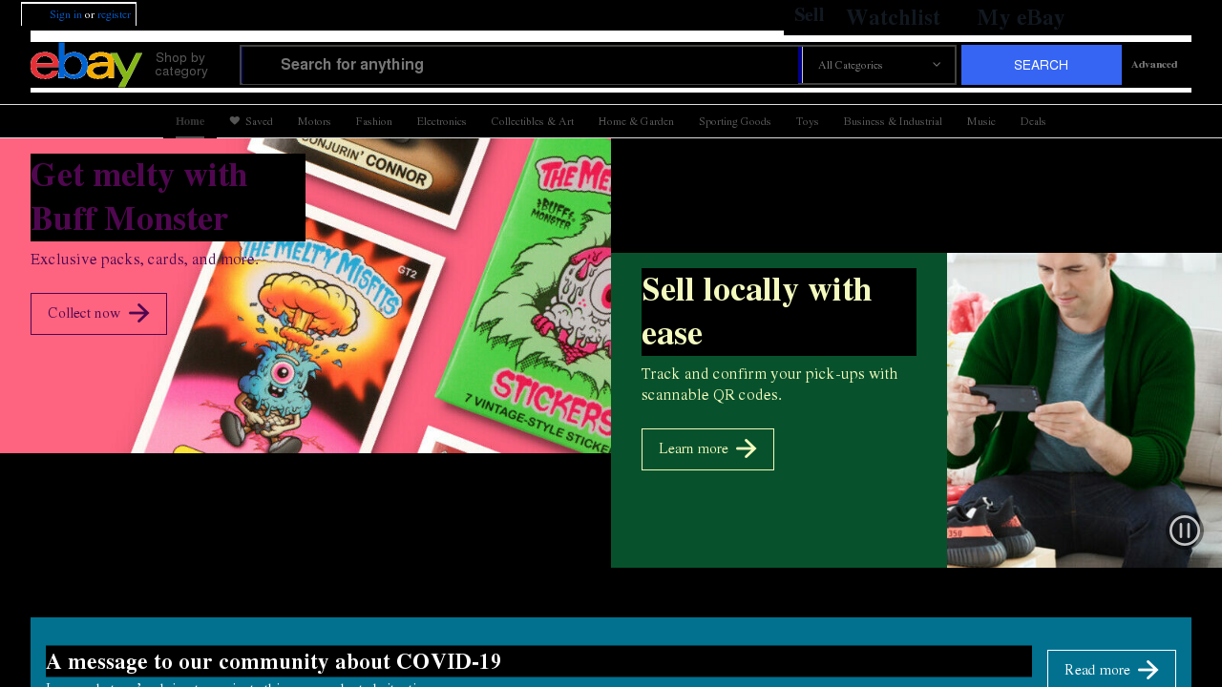Click the man holding phone image

[x=1085, y=410]
